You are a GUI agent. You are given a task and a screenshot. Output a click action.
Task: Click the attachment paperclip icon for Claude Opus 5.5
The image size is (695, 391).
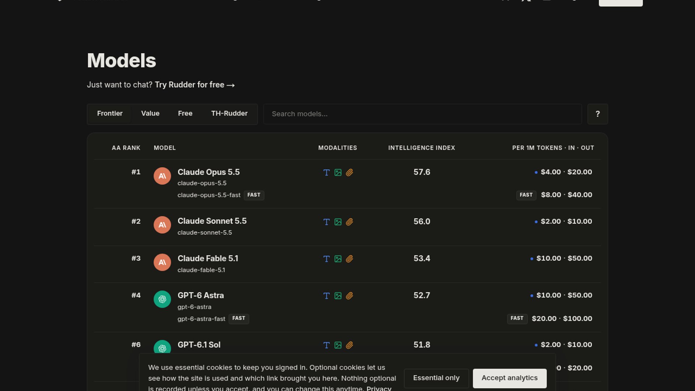[x=349, y=173]
